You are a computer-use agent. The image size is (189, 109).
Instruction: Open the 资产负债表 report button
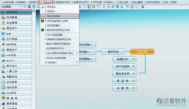(x=124, y=66)
